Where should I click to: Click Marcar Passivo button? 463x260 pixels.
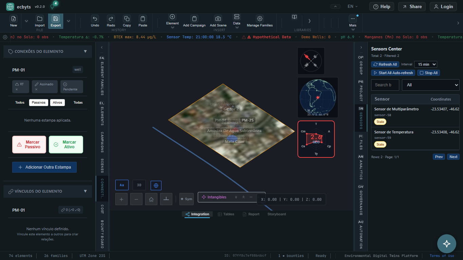pyautogui.click(x=29, y=145)
